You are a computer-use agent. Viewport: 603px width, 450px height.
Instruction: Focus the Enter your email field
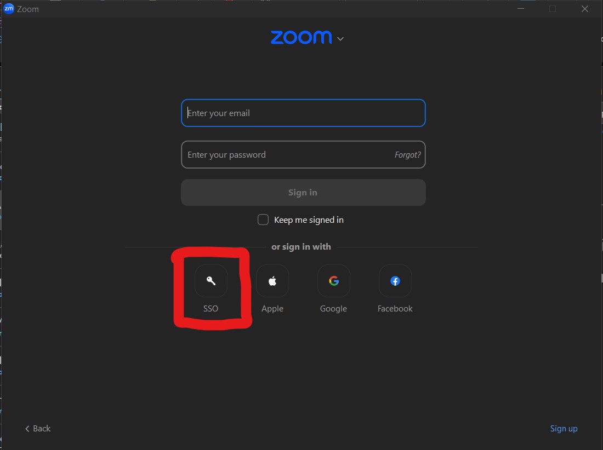click(303, 113)
